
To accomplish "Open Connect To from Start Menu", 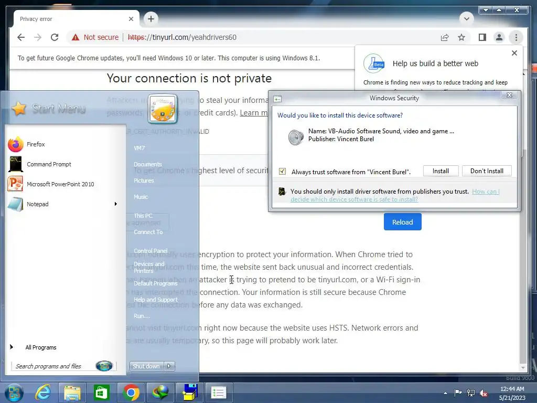I will tap(148, 232).
